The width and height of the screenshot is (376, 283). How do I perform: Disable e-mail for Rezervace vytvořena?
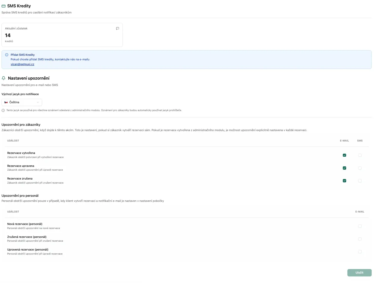coord(344,155)
